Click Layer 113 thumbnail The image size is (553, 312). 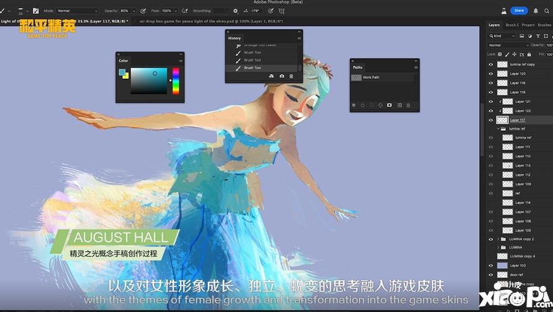508,166
